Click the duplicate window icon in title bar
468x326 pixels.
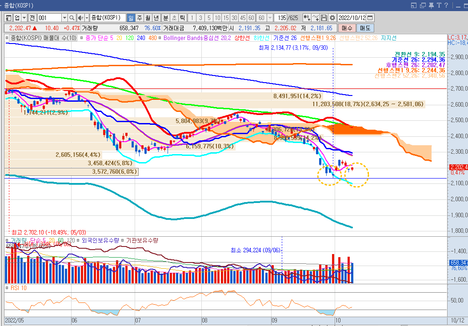(423, 5)
